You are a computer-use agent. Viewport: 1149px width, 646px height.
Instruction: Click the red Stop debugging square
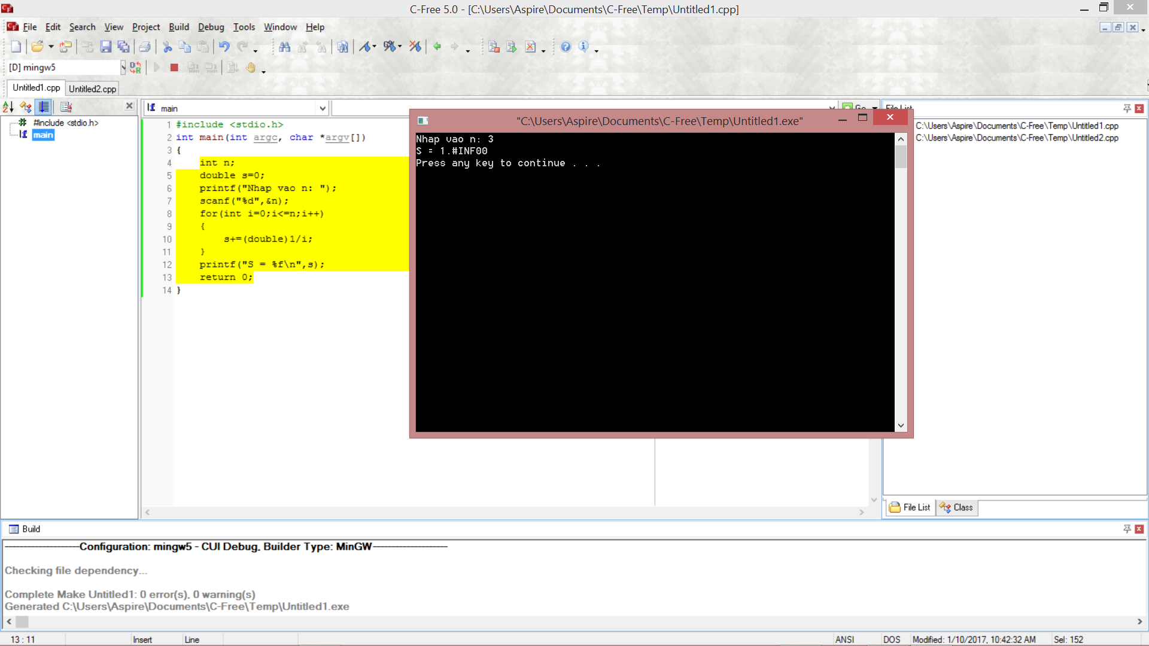tap(174, 68)
